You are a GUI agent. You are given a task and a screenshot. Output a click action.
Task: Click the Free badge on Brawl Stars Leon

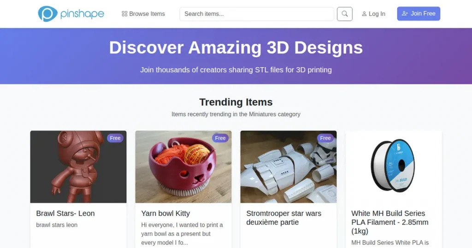point(115,138)
